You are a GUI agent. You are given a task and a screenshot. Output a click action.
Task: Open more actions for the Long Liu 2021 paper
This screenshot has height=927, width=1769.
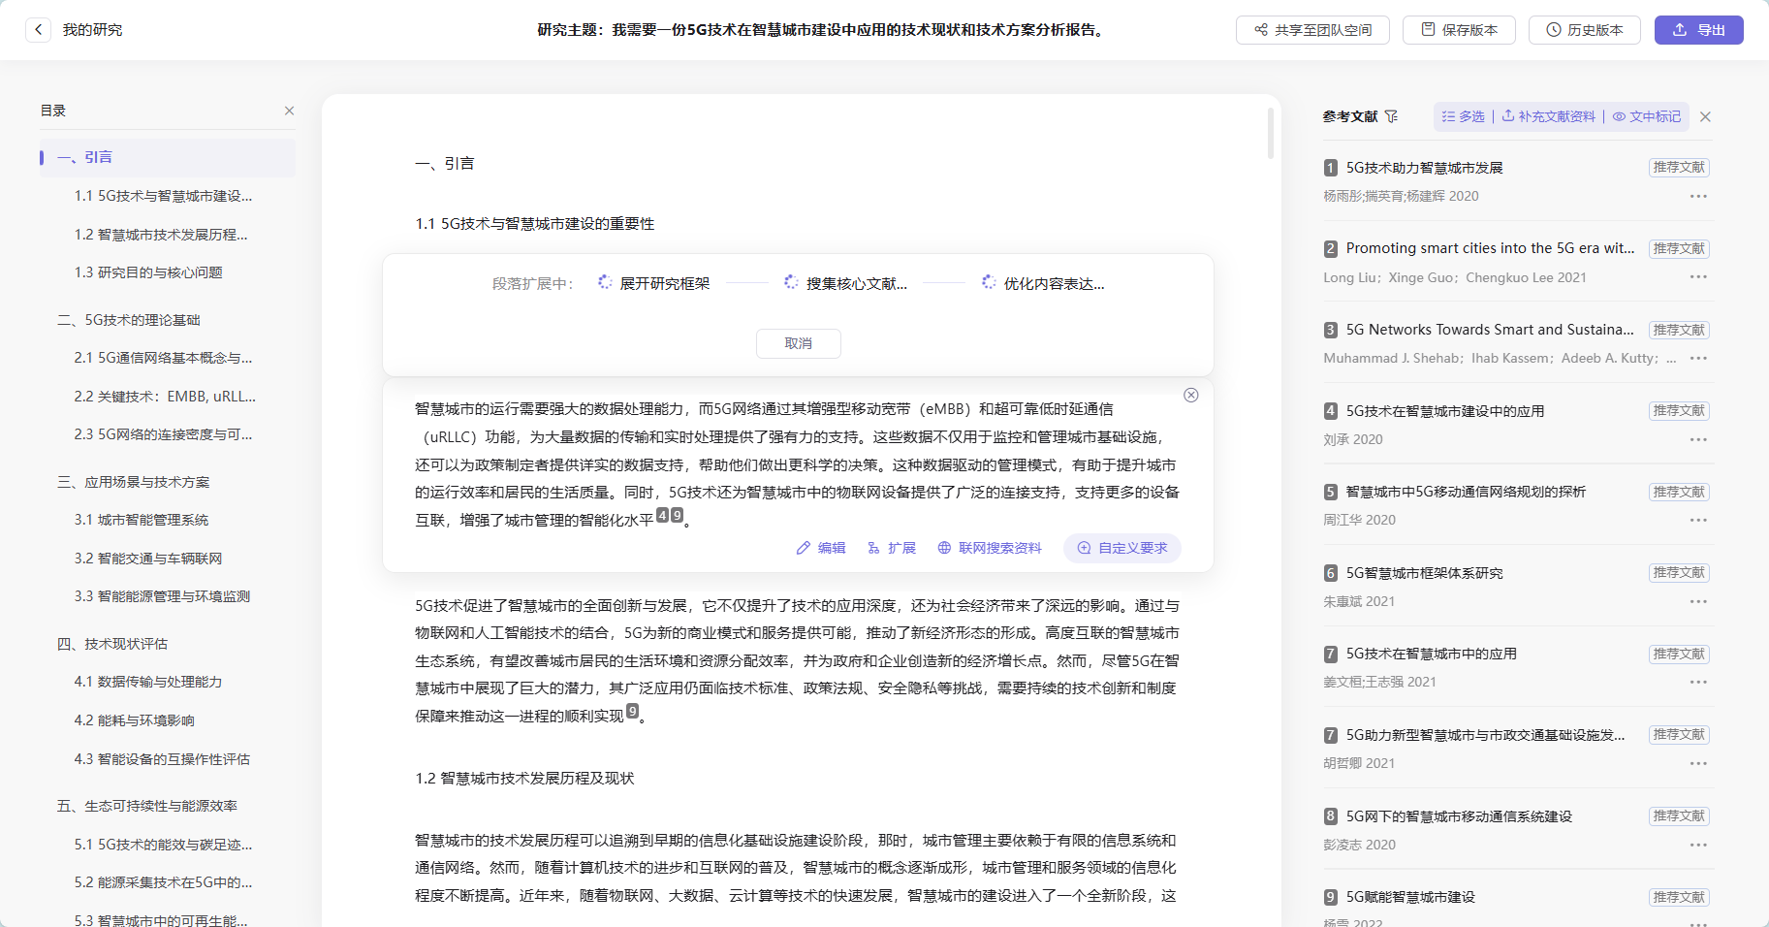point(1698,276)
